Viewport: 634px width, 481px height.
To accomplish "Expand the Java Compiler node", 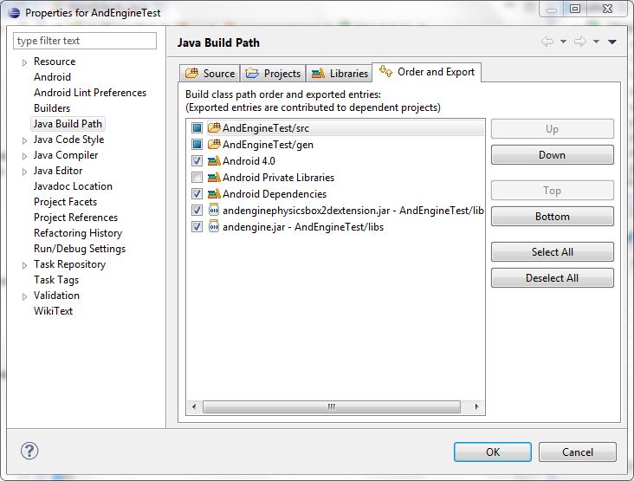I will [24, 156].
